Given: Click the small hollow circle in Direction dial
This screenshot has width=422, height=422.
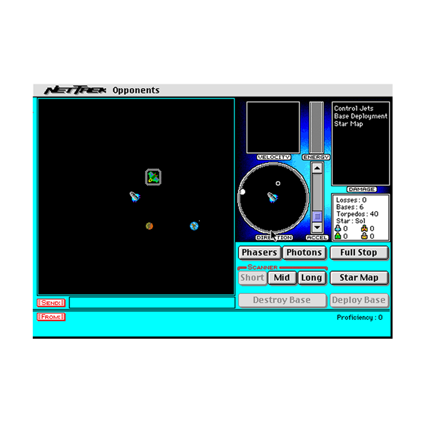Looking at the screenshot, I should pyautogui.click(x=278, y=183).
